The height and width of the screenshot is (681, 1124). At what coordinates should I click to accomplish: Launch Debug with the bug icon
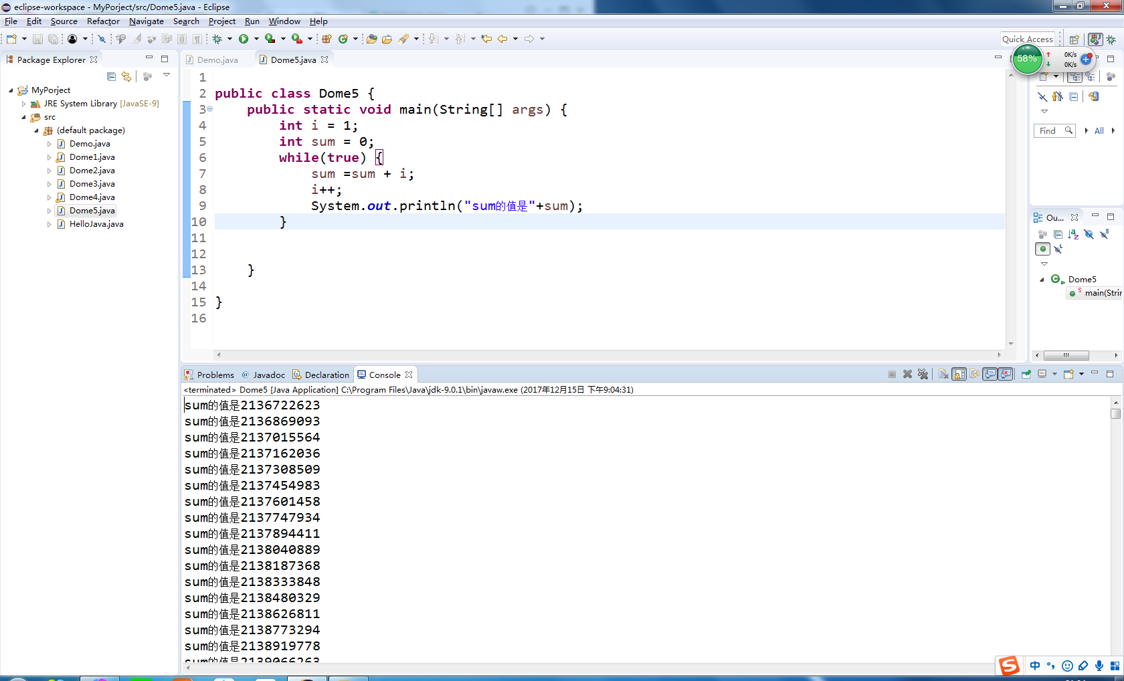217,39
